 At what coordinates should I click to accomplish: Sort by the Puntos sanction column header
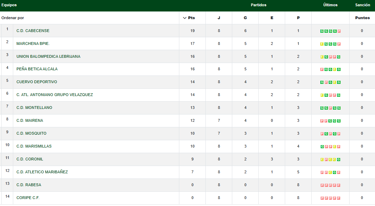tap(362, 18)
